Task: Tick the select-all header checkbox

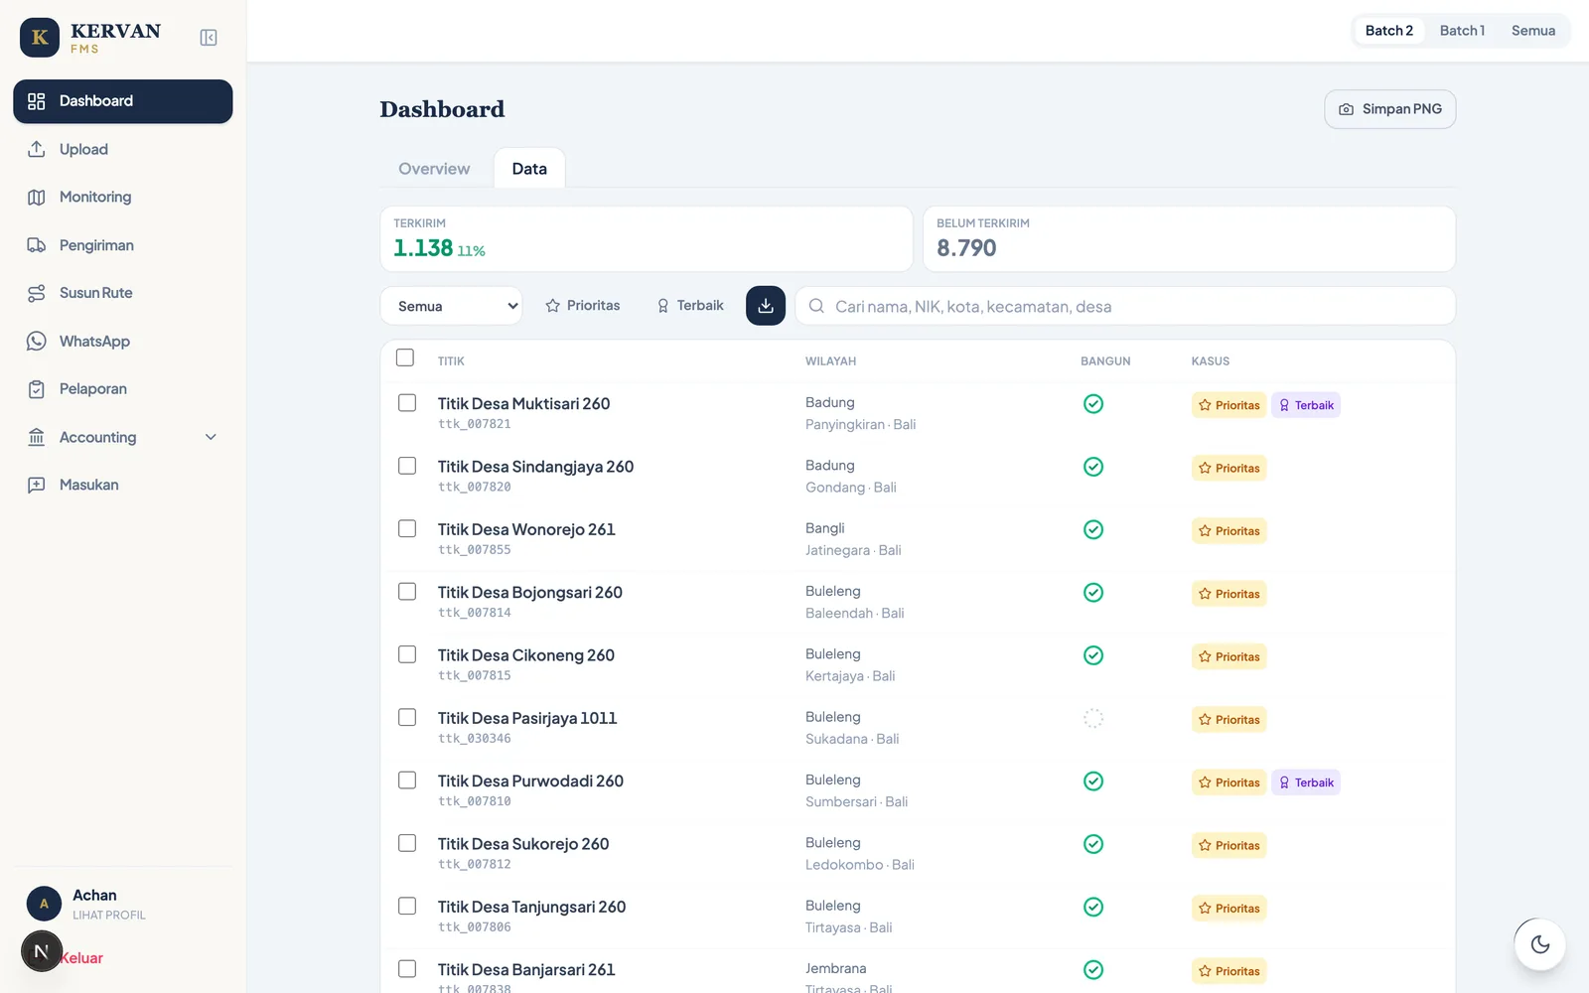Action: [x=405, y=357]
